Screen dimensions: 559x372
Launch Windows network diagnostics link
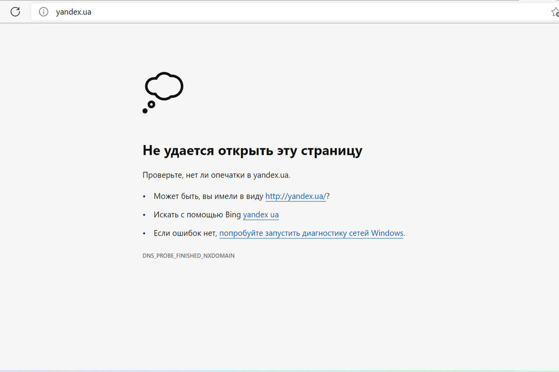tap(311, 233)
